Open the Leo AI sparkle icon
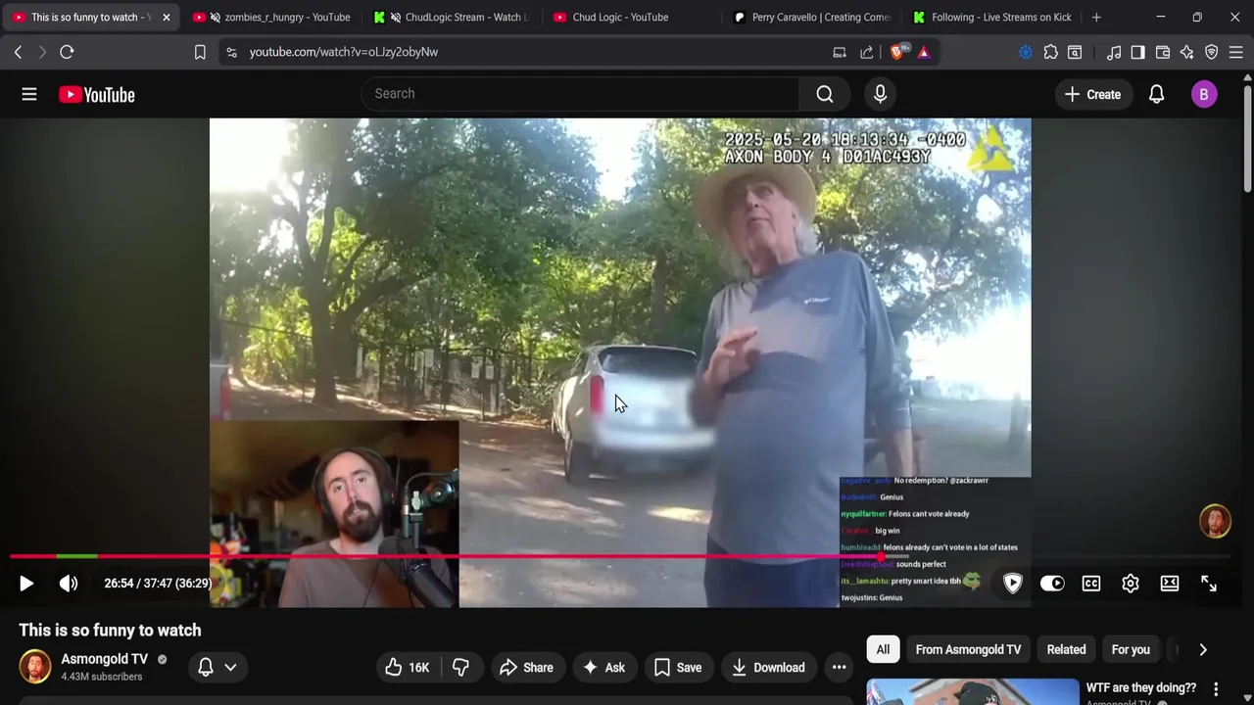The image size is (1254, 705). (1187, 52)
